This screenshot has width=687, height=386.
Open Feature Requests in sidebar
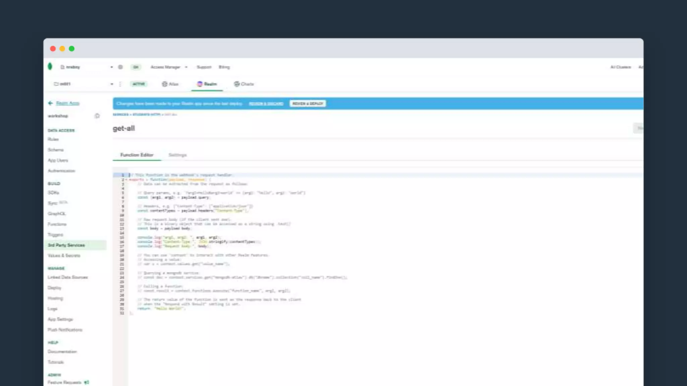coord(64,382)
